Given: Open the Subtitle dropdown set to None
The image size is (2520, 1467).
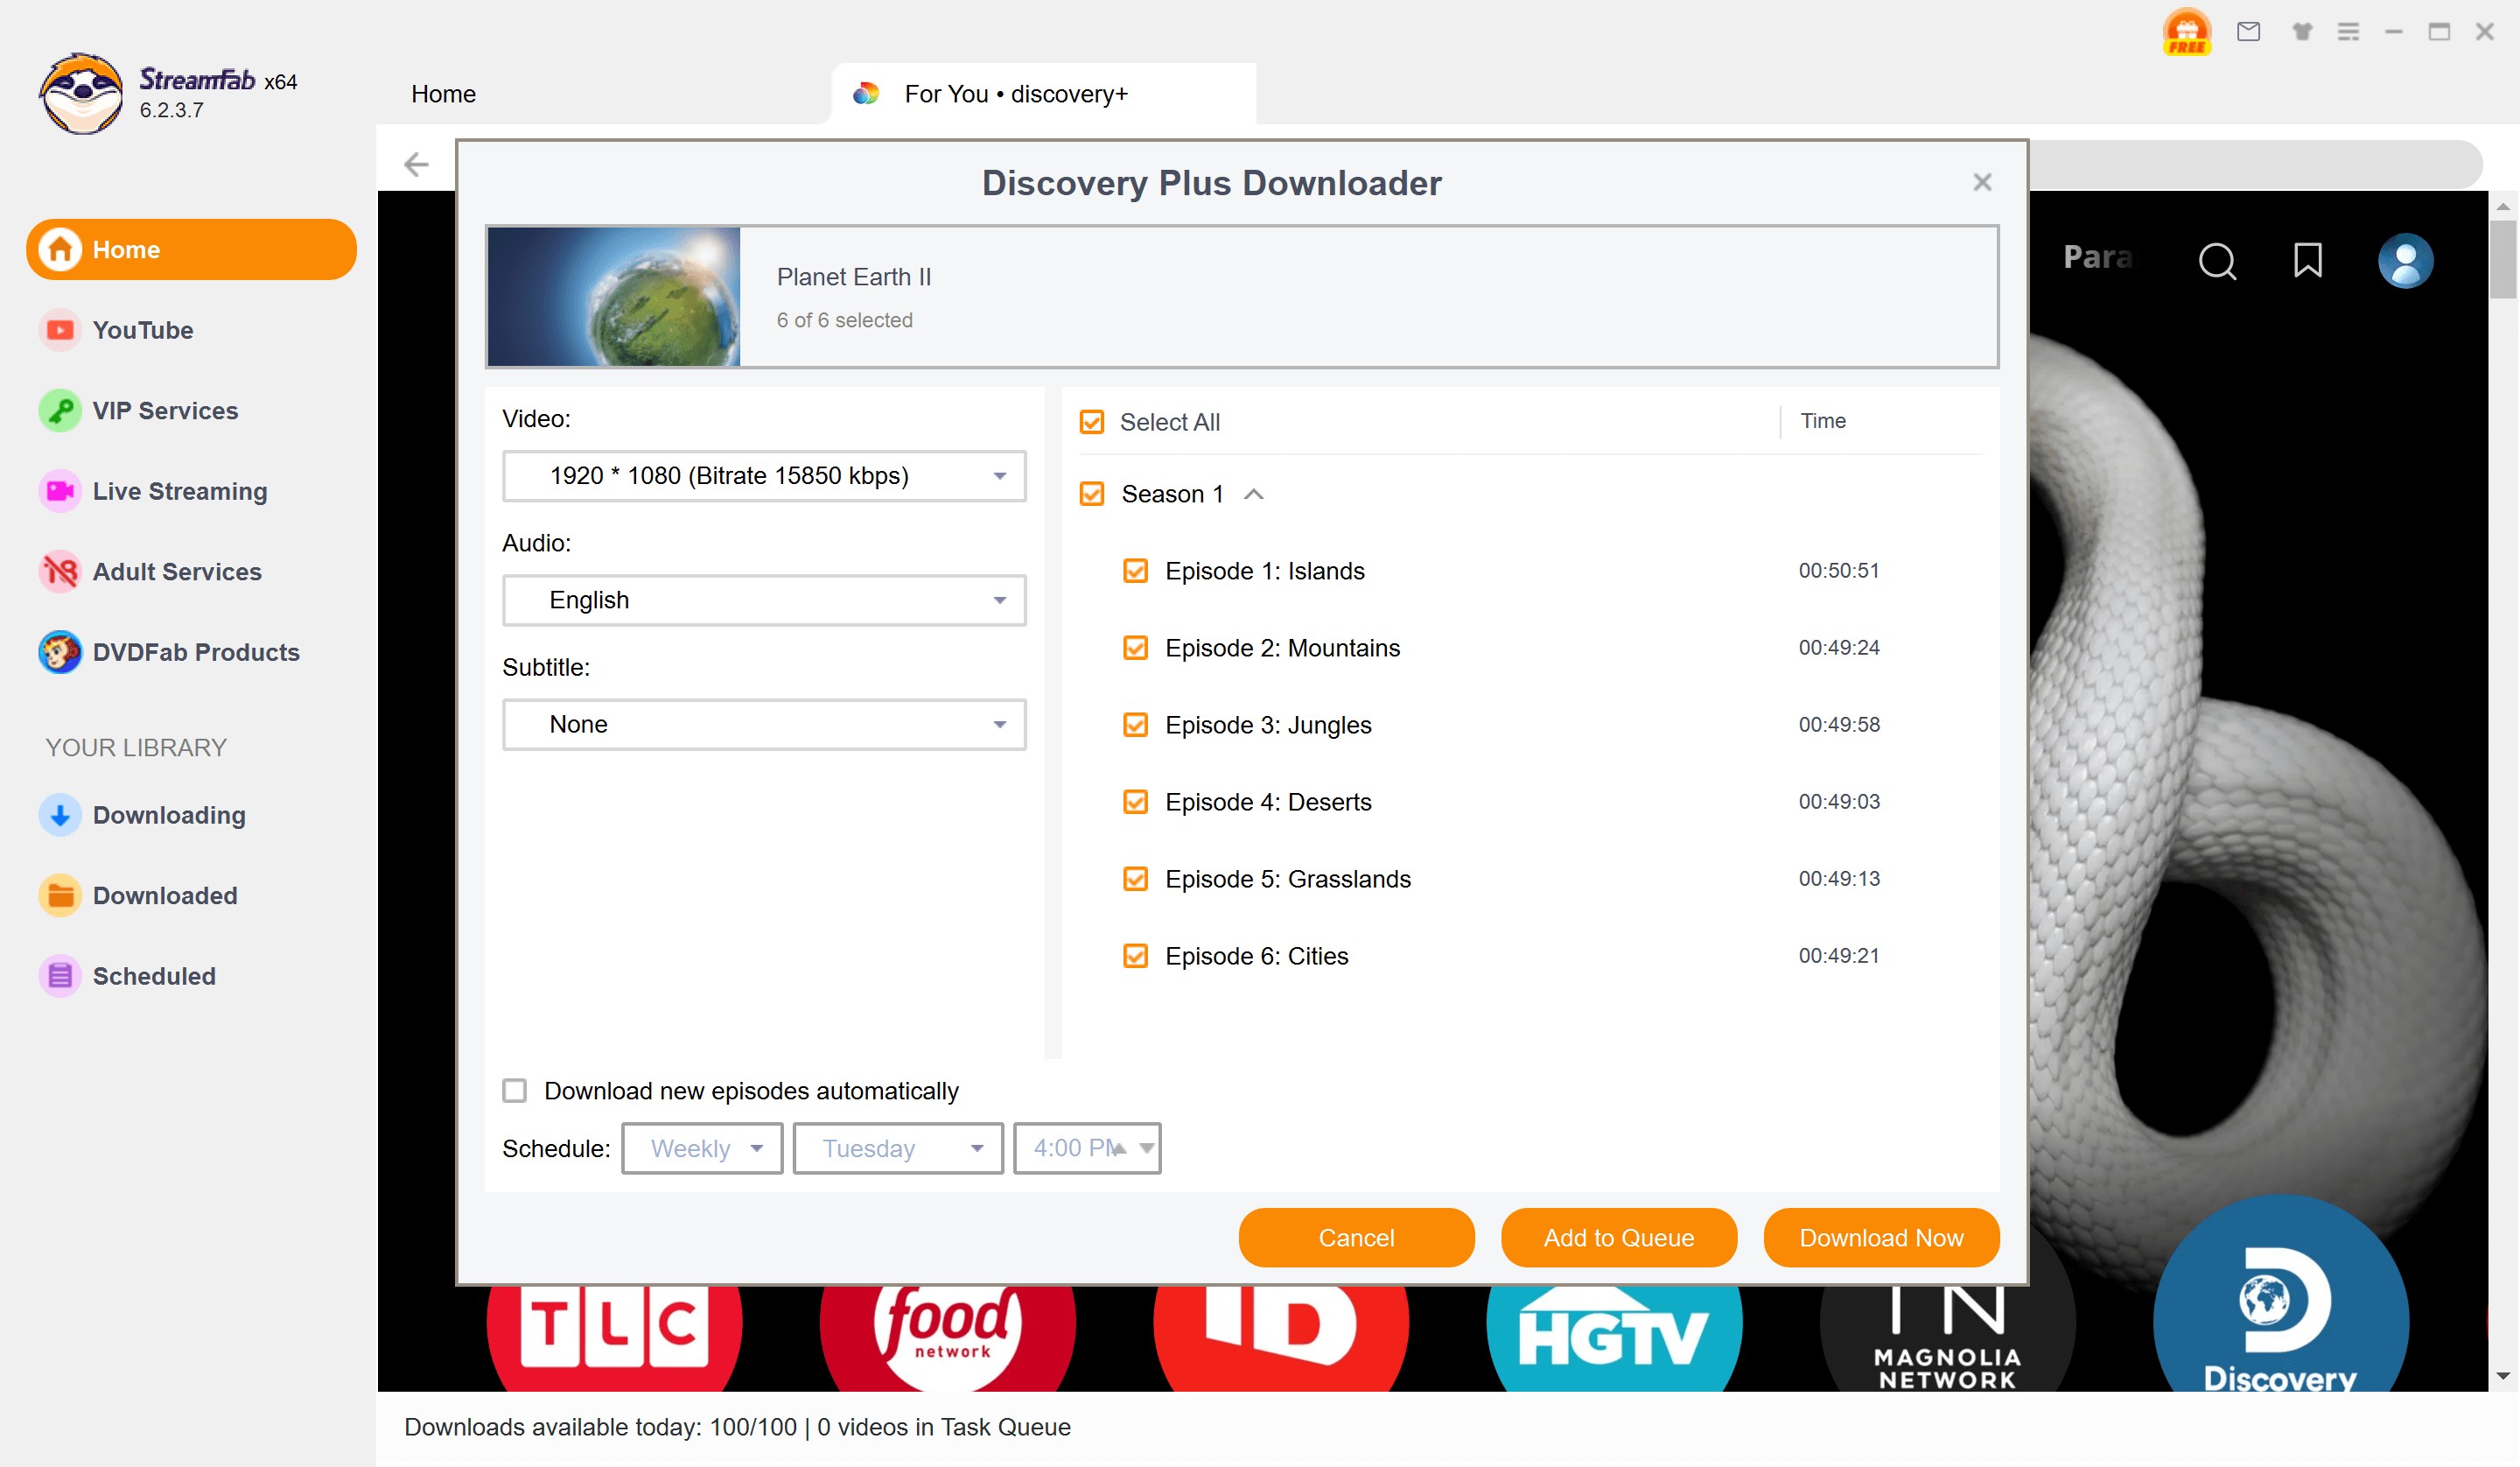Looking at the screenshot, I should tap(764, 725).
